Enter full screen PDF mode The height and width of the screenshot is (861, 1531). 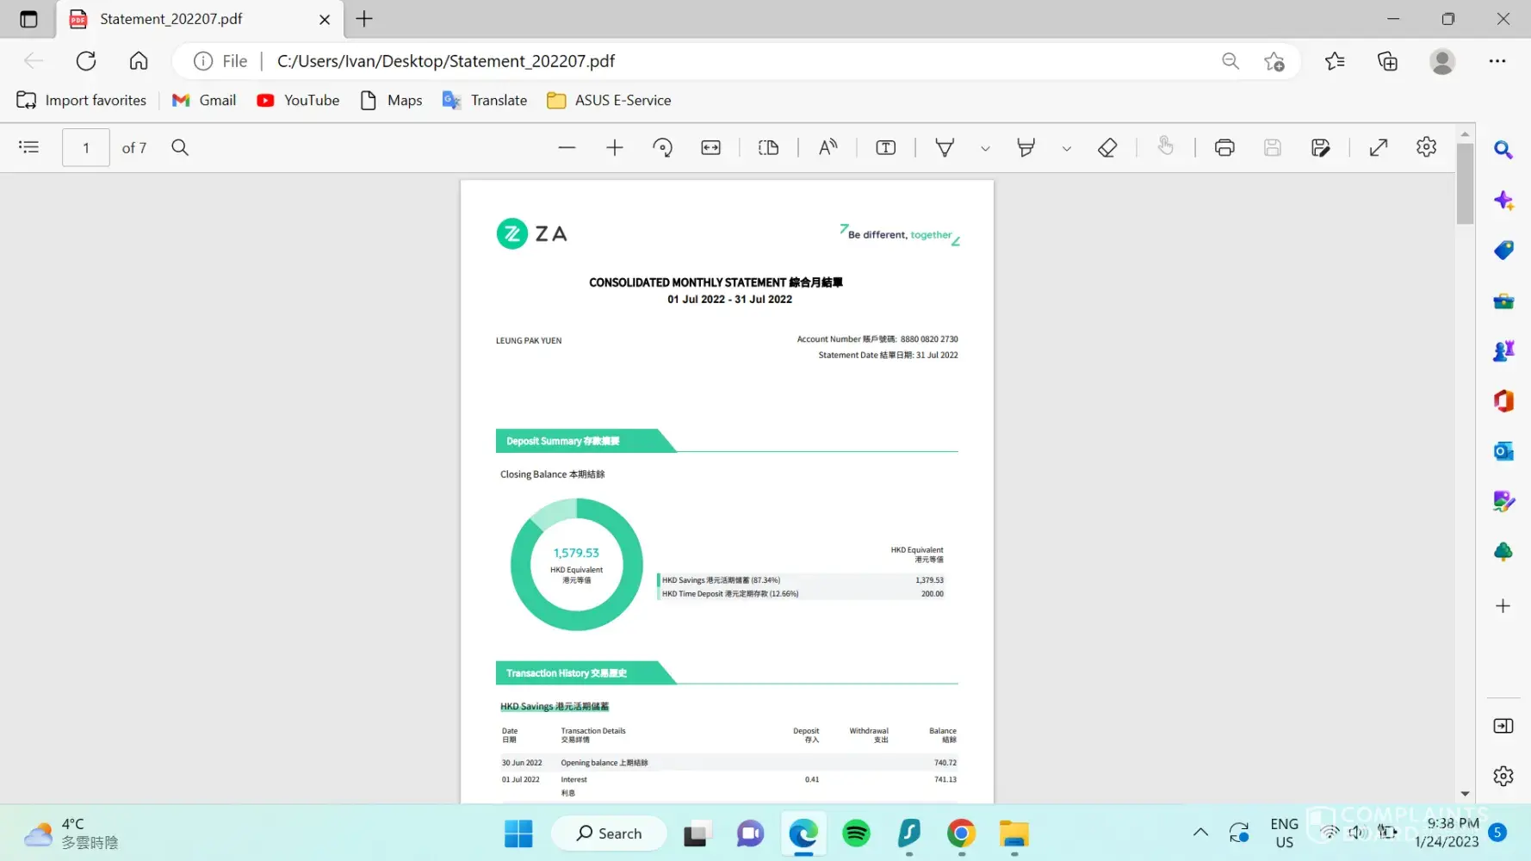(x=1378, y=147)
